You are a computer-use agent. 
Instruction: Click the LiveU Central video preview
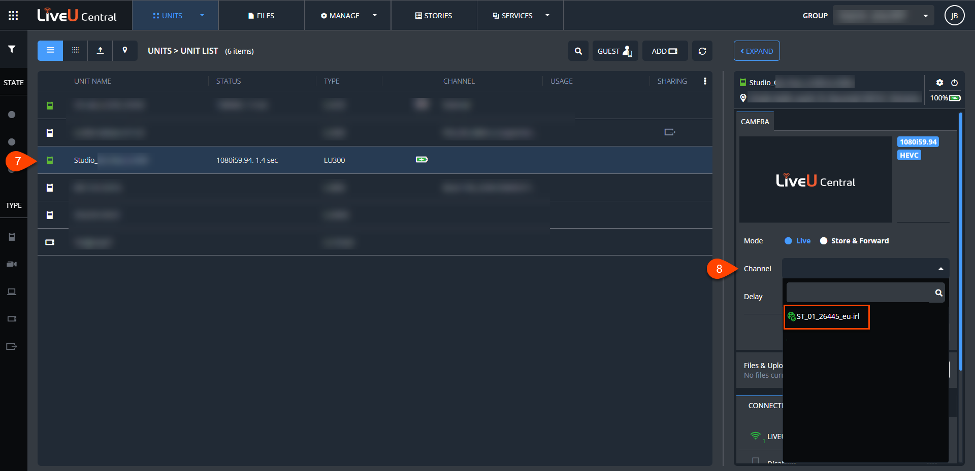[x=816, y=179]
